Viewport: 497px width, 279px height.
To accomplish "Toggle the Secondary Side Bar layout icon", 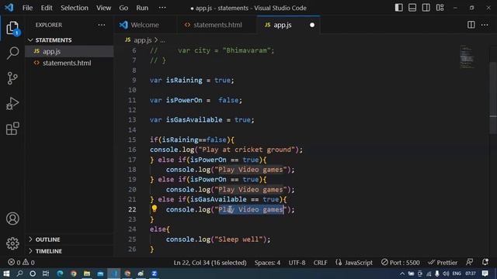I will point(426,8).
